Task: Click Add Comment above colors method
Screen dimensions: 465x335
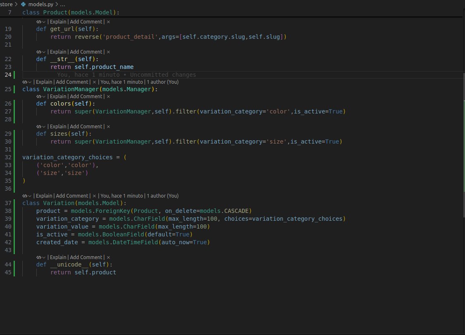Action: [x=86, y=97]
